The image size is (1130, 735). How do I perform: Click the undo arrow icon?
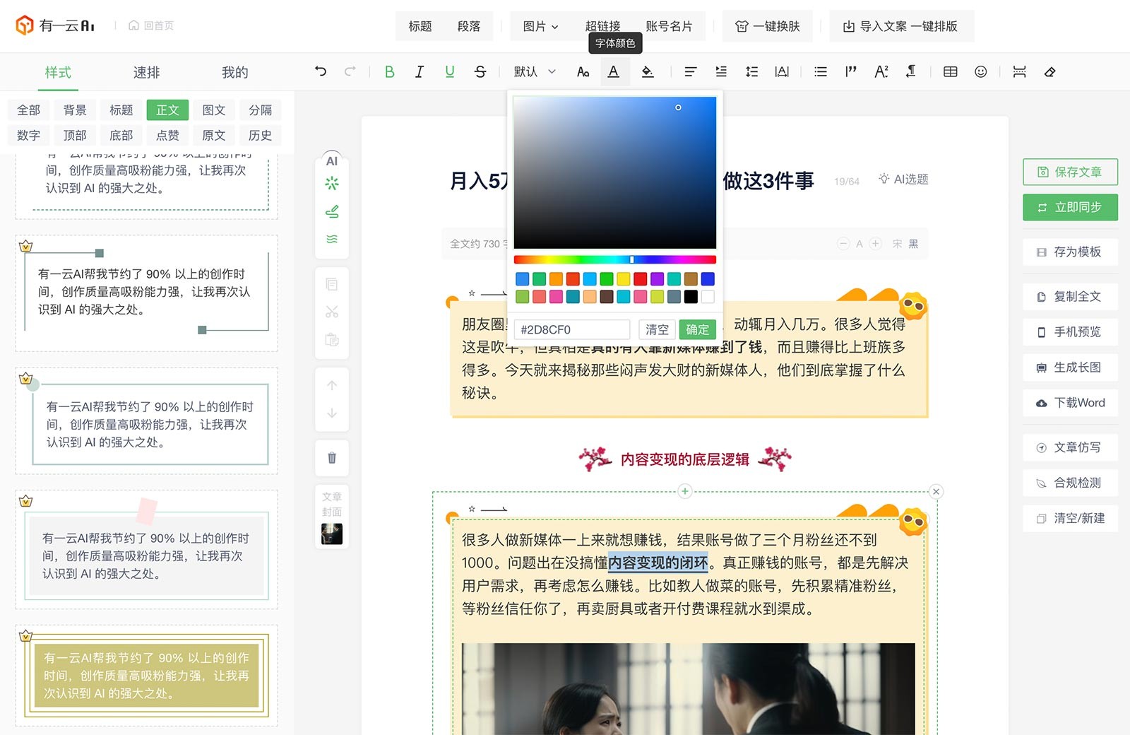coord(321,71)
